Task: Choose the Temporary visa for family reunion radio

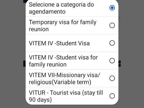Action: (x=112, y=25)
